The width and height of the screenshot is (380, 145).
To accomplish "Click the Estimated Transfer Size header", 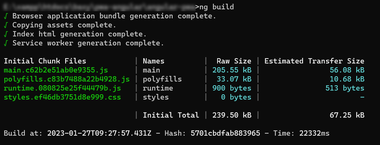I will tap(314, 61).
